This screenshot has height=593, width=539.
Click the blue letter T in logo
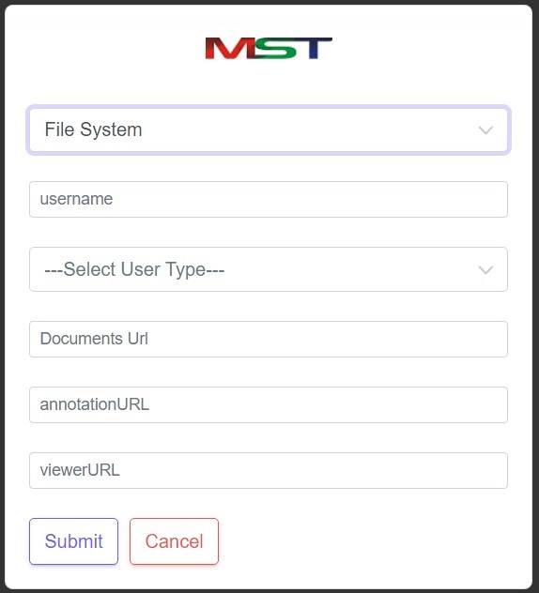[313, 48]
